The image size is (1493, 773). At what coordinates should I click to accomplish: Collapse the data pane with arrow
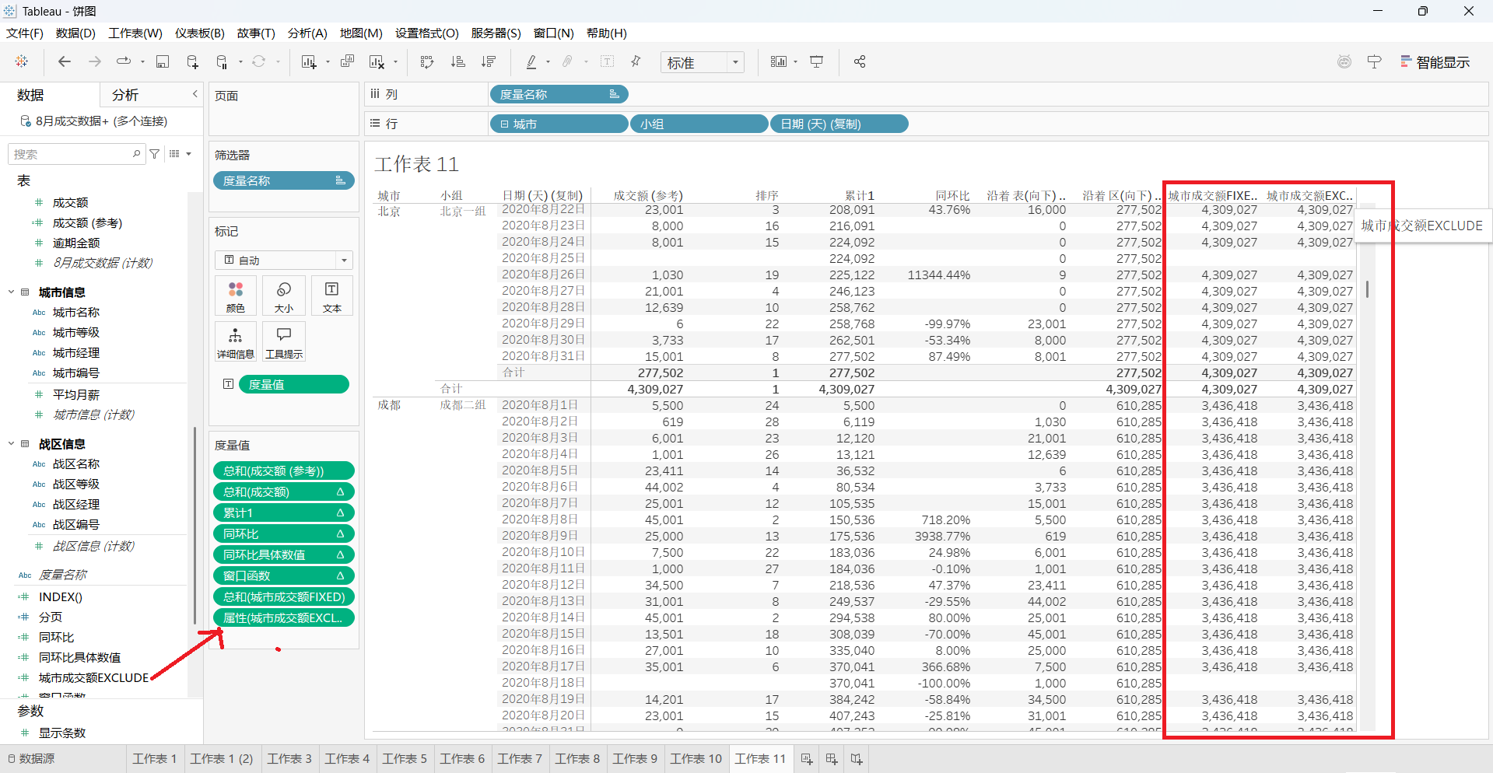pyautogui.click(x=195, y=94)
